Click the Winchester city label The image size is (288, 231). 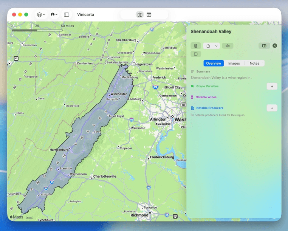coord(118,94)
